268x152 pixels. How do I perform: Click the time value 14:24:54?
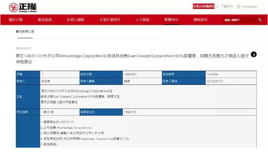point(212,74)
